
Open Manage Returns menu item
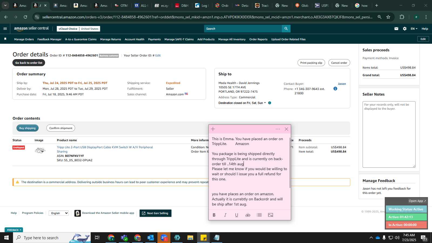point(110,39)
